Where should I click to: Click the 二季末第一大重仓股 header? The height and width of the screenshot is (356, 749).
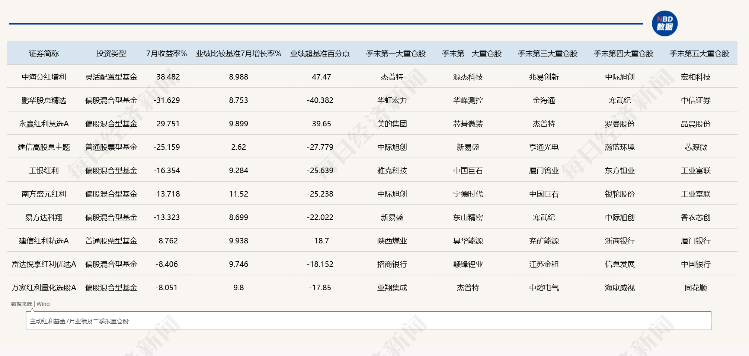tap(392, 54)
